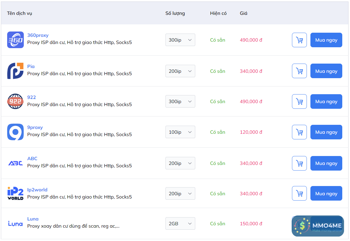Open the 360proxy quantity dropdown

180,40
